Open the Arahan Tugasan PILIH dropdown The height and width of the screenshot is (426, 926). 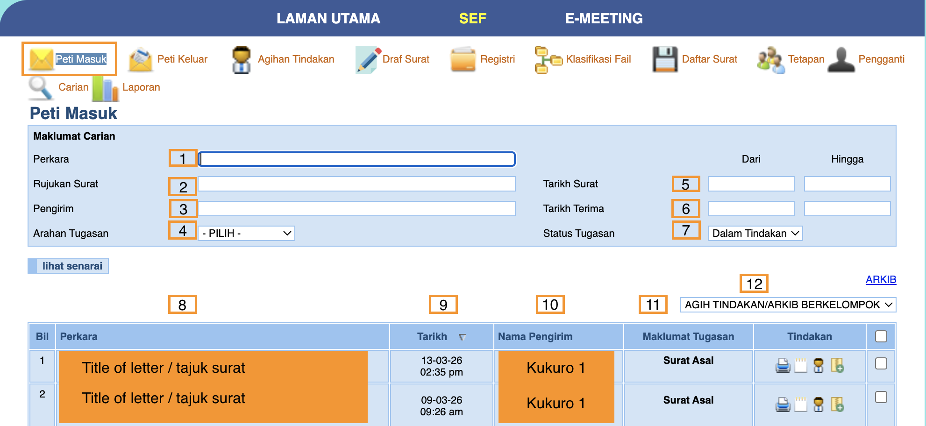click(x=246, y=233)
